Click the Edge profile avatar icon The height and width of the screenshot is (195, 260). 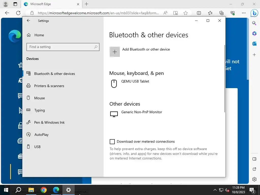[6, 4]
